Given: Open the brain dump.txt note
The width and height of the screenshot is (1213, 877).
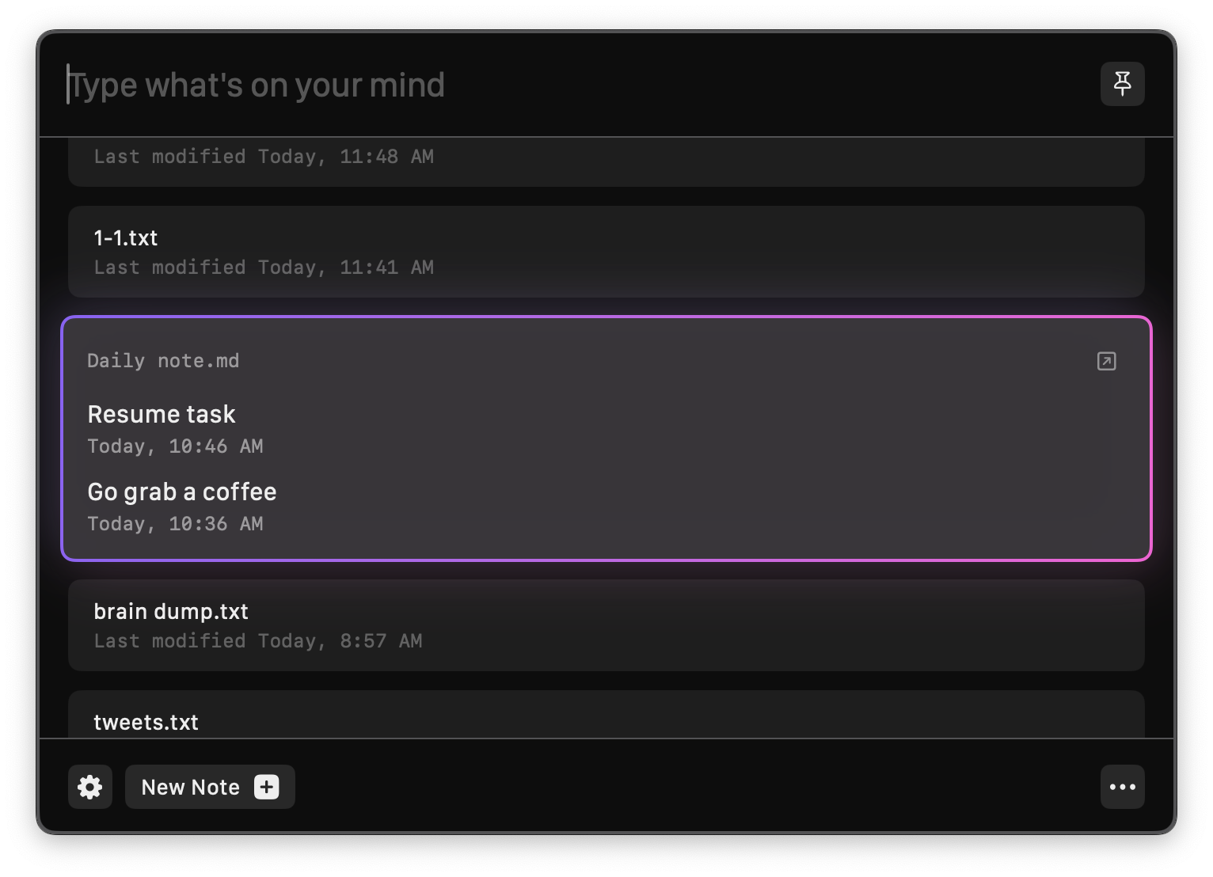Looking at the screenshot, I should click(606, 625).
